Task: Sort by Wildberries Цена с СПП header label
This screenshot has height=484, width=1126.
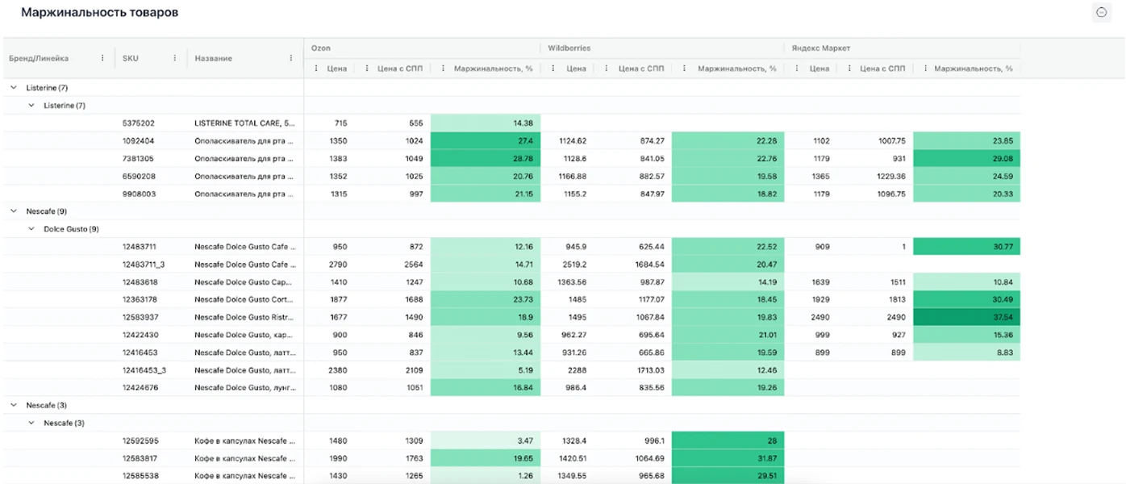Action: 641,69
